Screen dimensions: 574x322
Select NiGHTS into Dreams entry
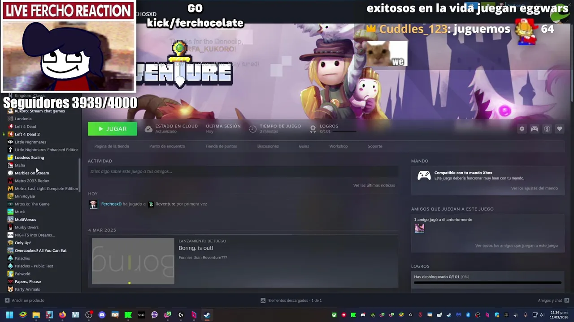click(x=35, y=235)
